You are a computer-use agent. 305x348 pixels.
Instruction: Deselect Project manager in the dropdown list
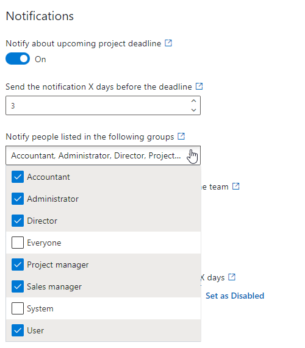pos(103,265)
